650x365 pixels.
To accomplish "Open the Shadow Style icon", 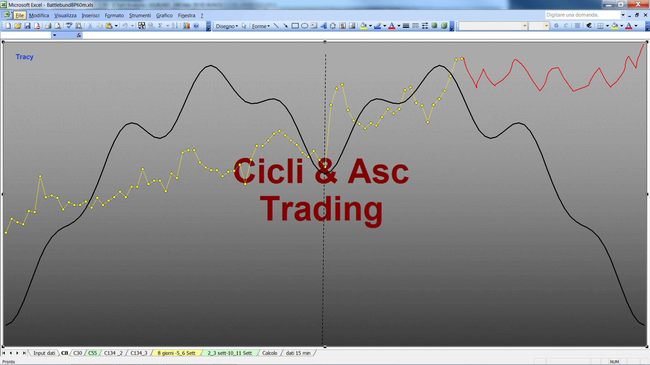I will coord(434,26).
